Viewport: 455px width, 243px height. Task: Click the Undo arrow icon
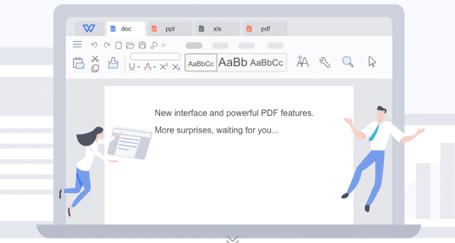(x=94, y=45)
